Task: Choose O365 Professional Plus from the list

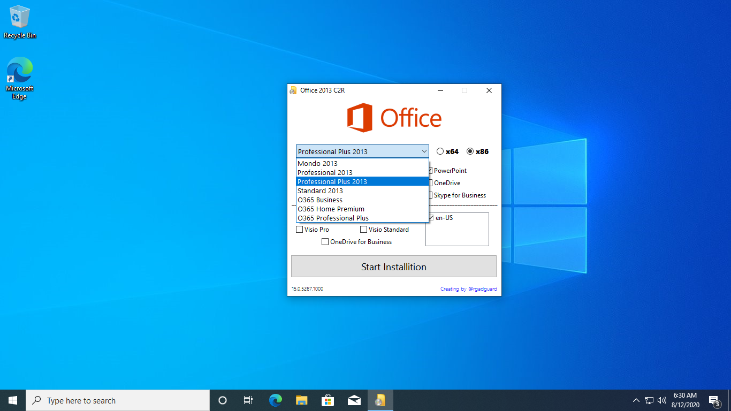Action: pos(362,218)
